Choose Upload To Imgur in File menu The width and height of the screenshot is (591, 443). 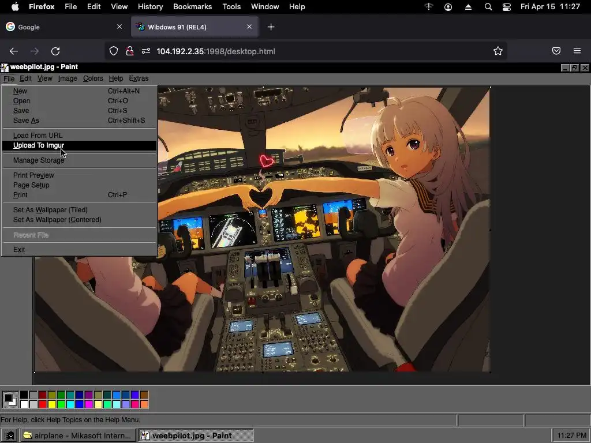tap(79, 145)
